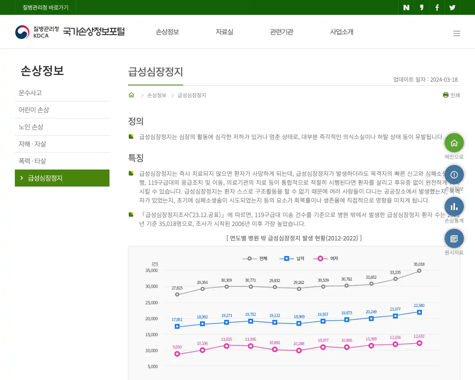Click the 12,632 female data point

[419, 343]
